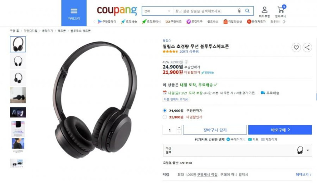Increase quantity with the up stepper arrow
Viewport: 317px width, 183px height.
(x=179, y=128)
